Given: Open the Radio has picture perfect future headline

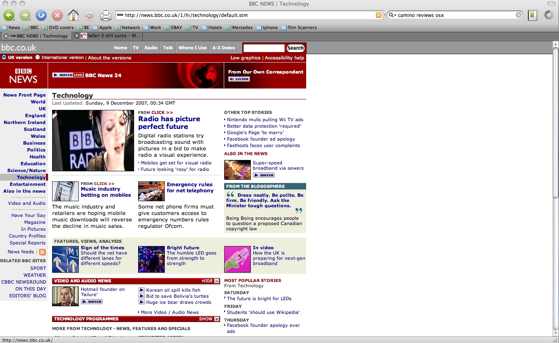Looking at the screenshot, I should (x=169, y=122).
